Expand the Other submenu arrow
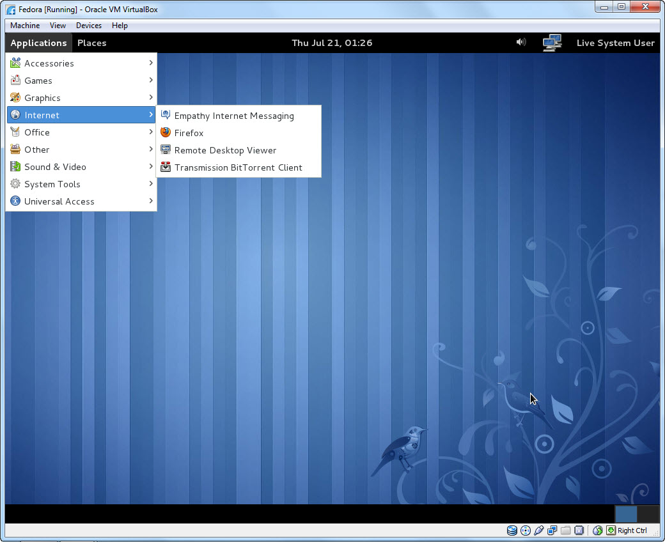The height and width of the screenshot is (542, 665). tap(150, 149)
